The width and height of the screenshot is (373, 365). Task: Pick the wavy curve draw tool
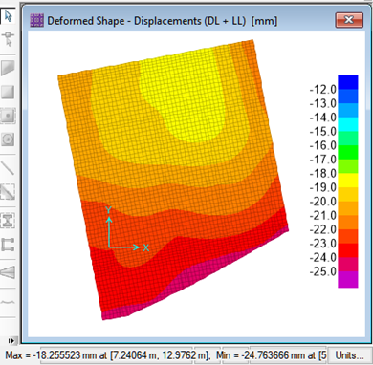click(8, 302)
